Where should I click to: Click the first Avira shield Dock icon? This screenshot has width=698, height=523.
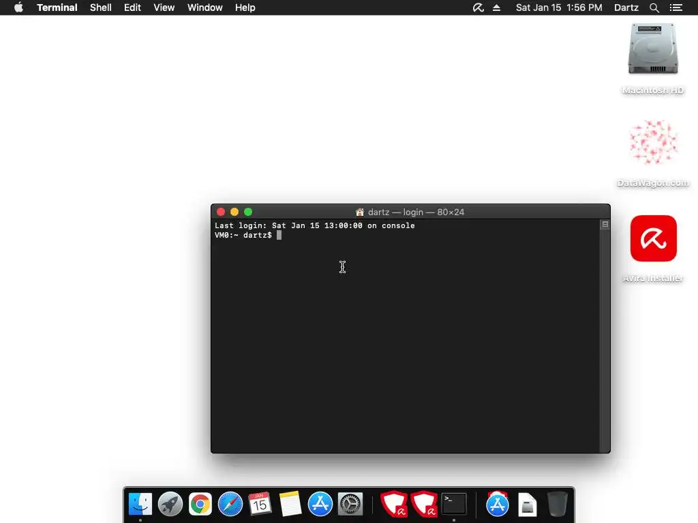pos(394,505)
